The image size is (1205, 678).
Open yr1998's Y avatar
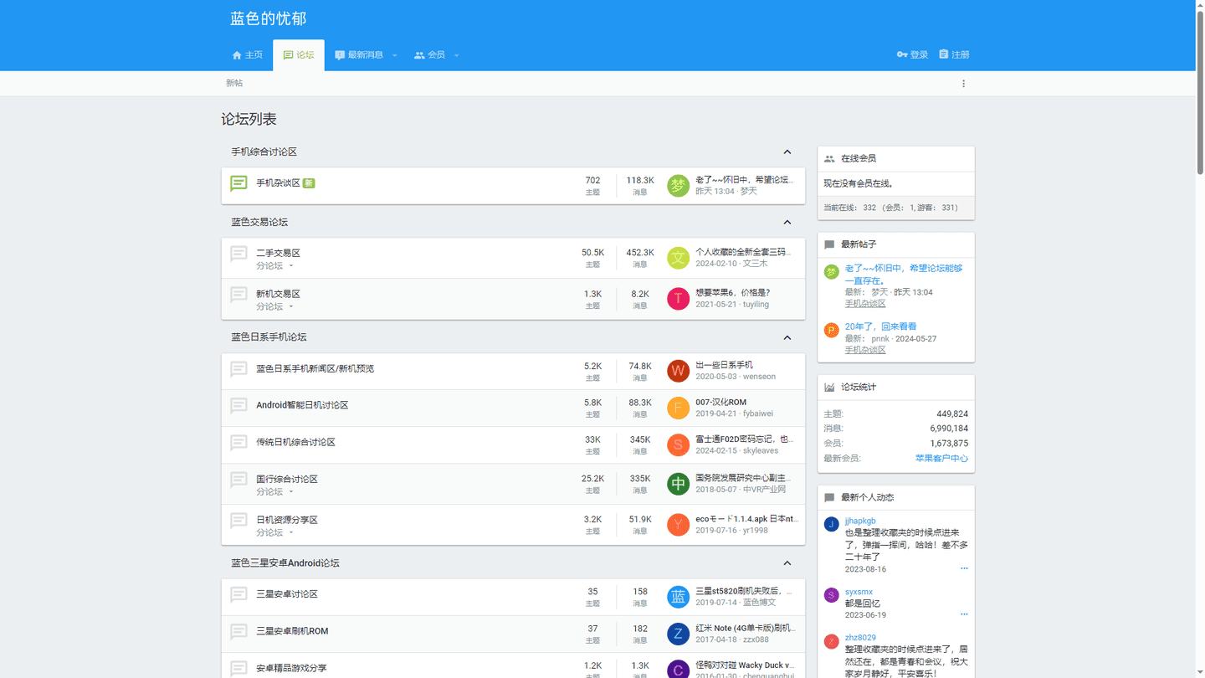pyautogui.click(x=678, y=525)
